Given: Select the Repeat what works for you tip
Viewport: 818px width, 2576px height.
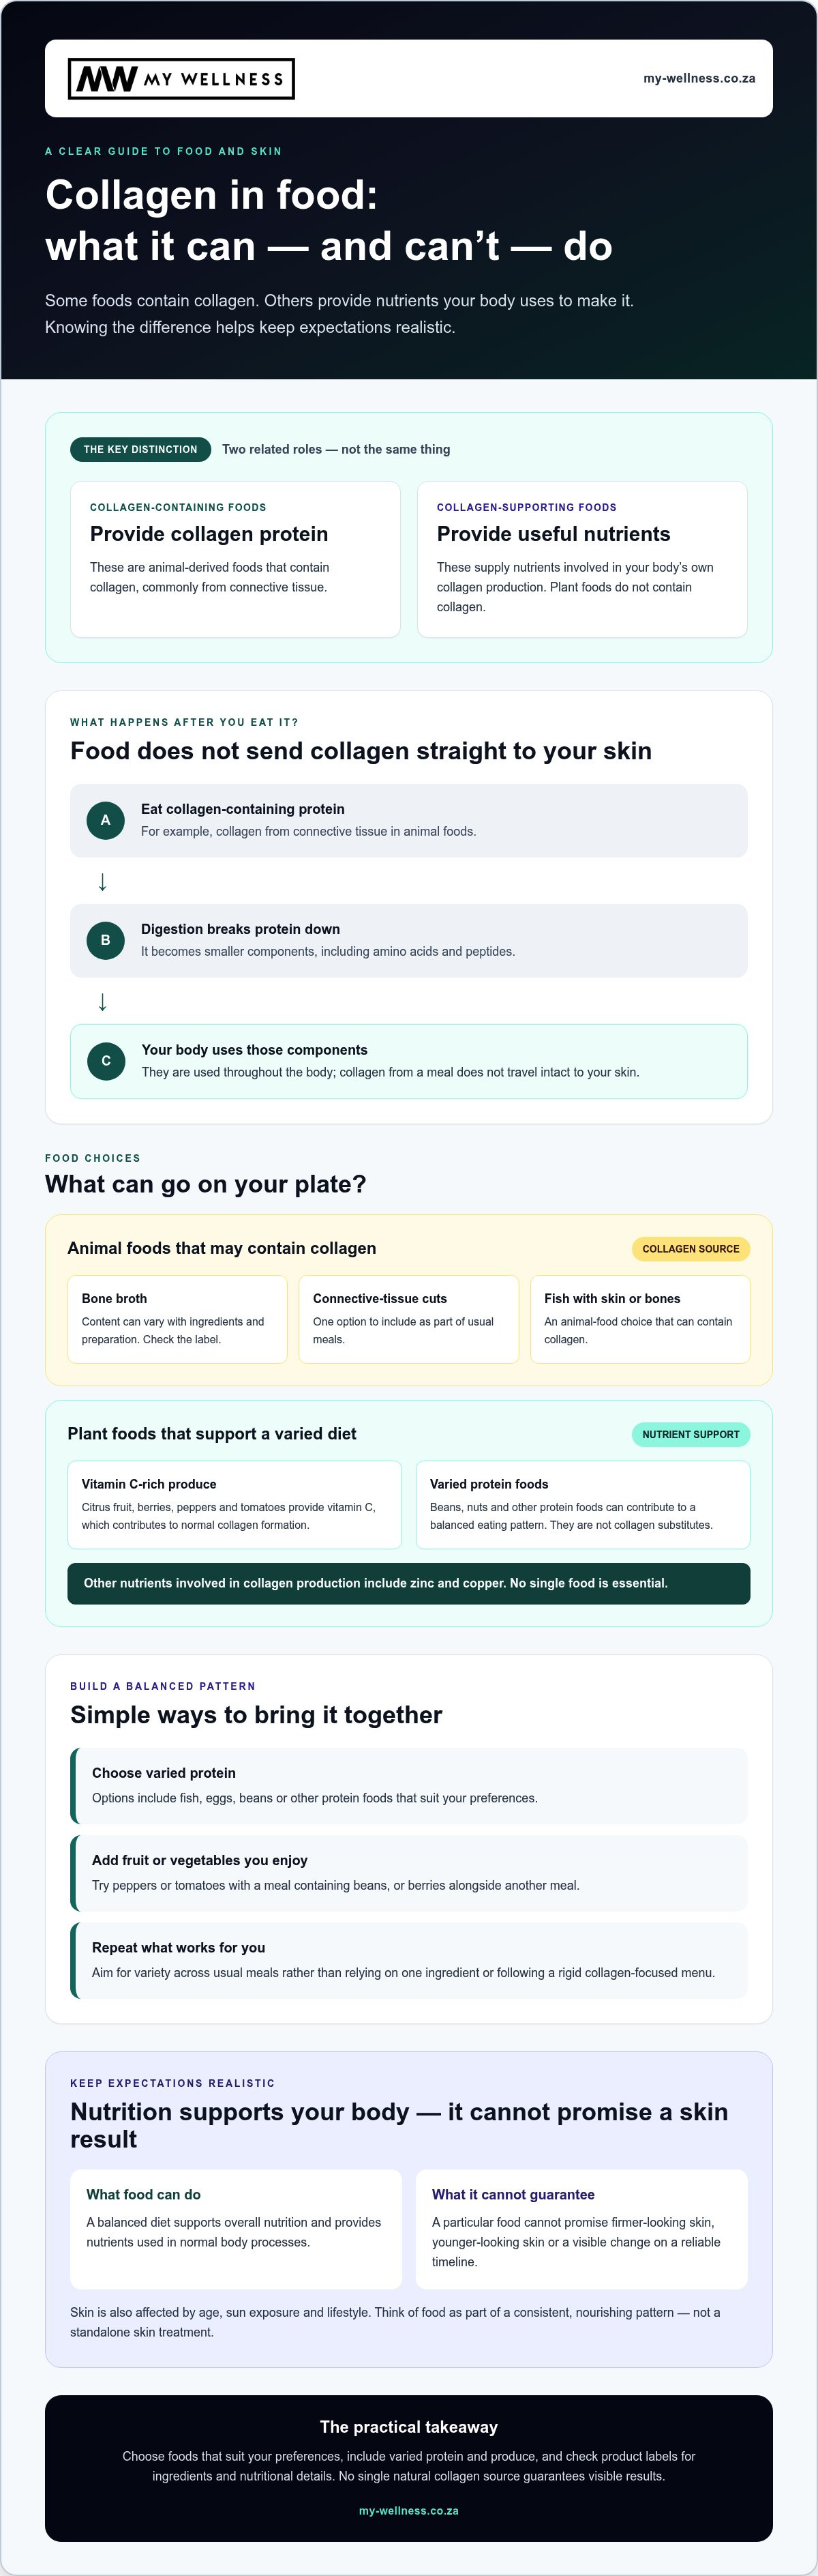Looking at the screenshot, I should click(408, 1961).
